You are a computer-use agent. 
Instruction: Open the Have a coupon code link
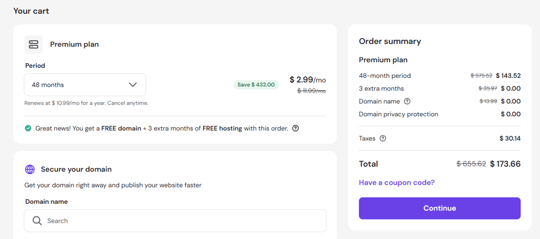(397, 182)
